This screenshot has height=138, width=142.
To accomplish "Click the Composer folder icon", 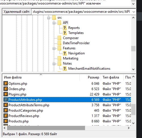I will tap(59, 38).
